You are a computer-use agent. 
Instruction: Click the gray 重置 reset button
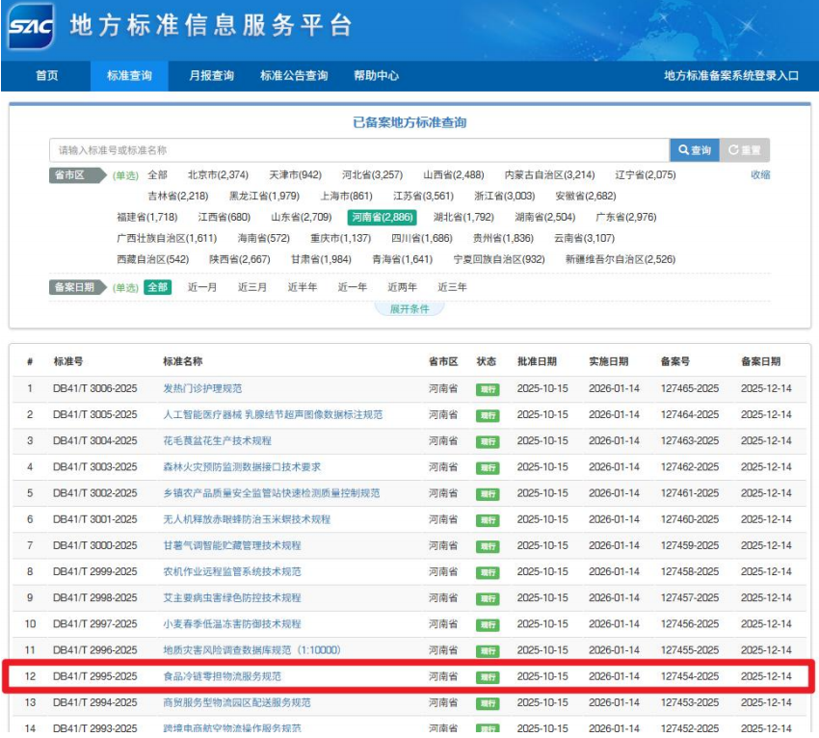point(744,150)
